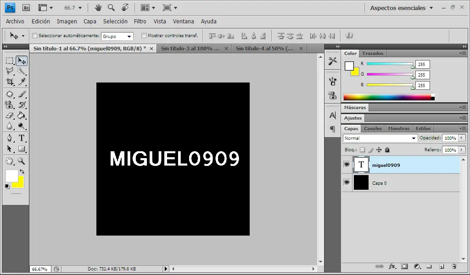The image size is (470, 275).
Task: Switch to Sin título-3 document tab
Action: [x=190, y=49]
